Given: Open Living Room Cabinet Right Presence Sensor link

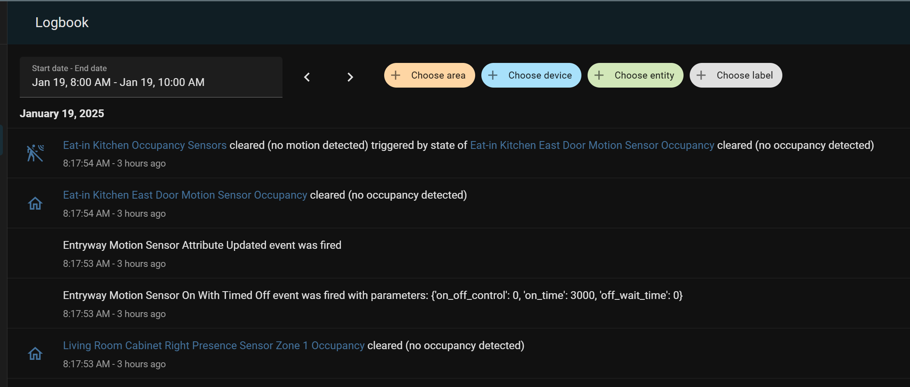Looking at the screenshot, I should 214,345.
